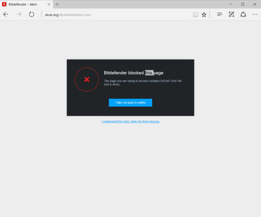This screenshot has width=261, height=217.
Task: Navigate back using the back arrow
Action: (6, 14)
